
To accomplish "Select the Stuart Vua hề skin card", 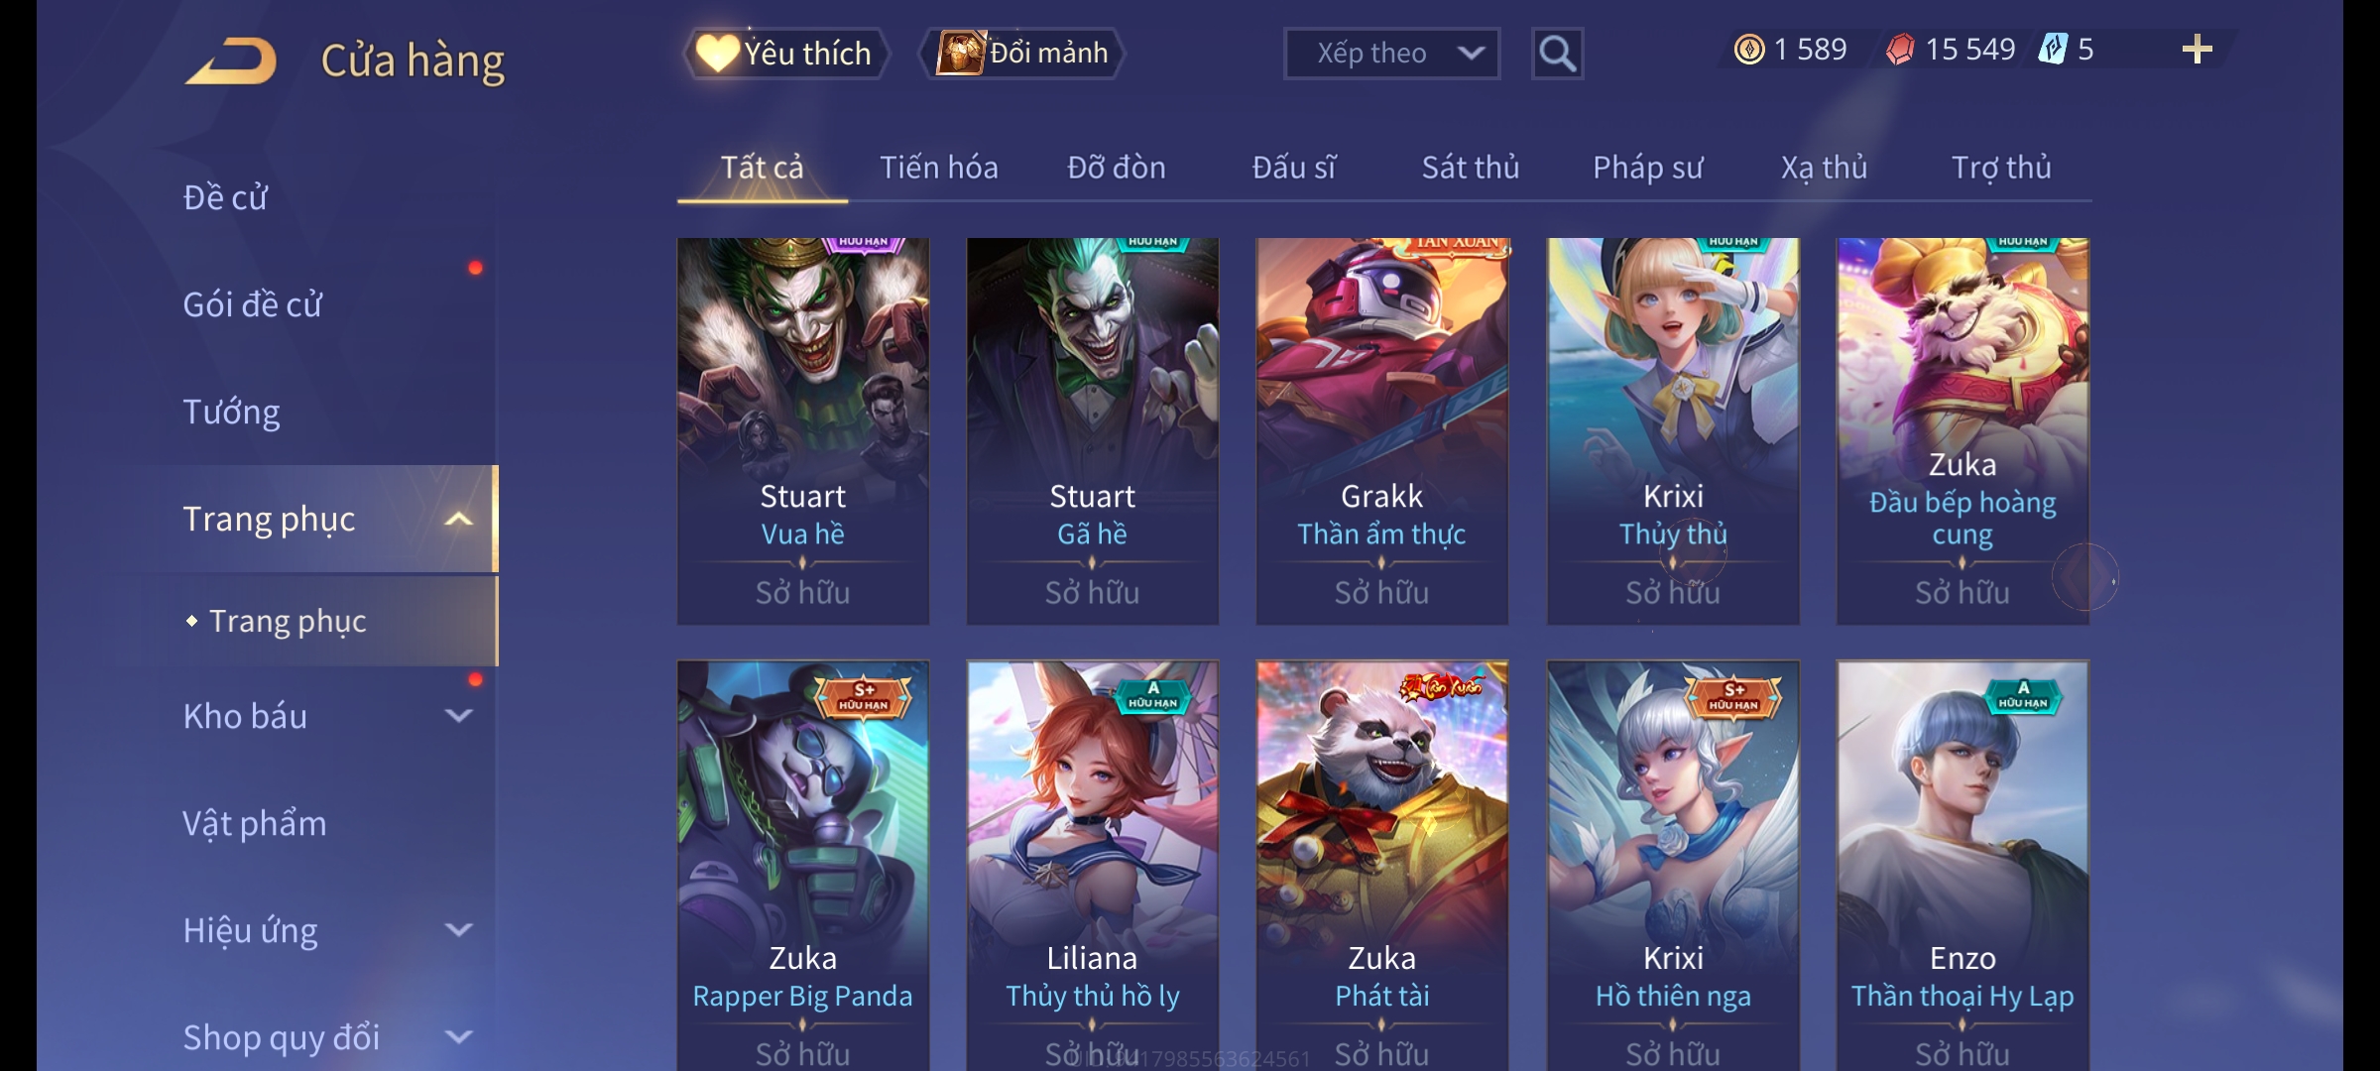I will 803,431.
